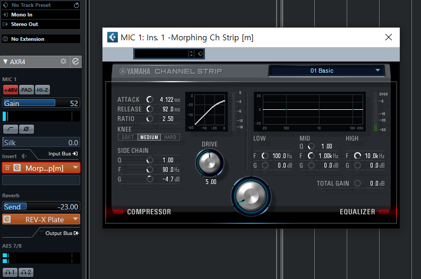Open REV-X Plate edit 'e' icon
Viewport: 421px width, 279px height.
click(x=7, y=219)
